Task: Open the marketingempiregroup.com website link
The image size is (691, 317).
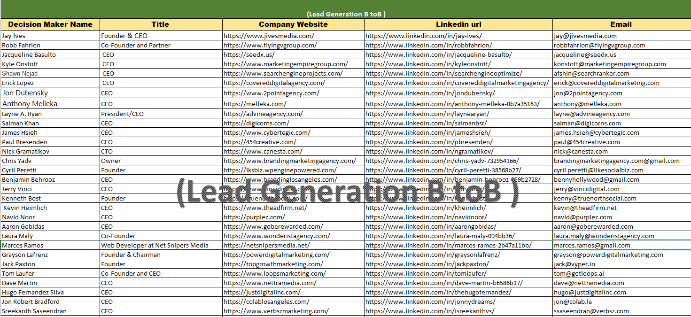Action: coord(286,64)
